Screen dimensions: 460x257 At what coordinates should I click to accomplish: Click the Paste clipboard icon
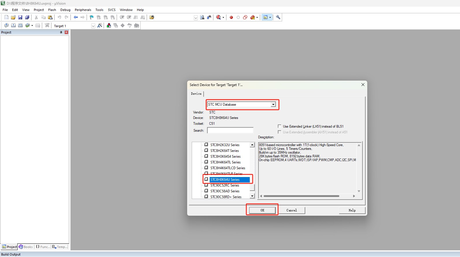[x=50, y=17]
